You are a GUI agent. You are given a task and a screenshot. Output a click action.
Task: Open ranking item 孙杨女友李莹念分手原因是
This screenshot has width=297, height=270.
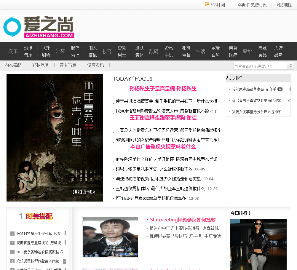click(257, 112)
